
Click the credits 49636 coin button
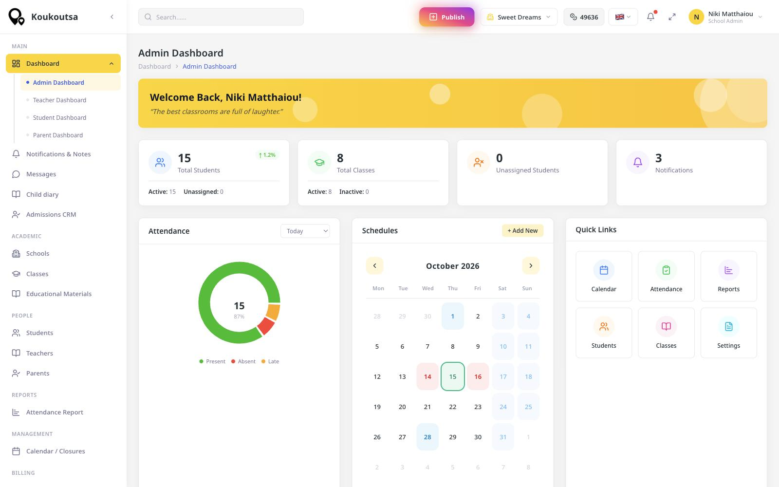584,17
